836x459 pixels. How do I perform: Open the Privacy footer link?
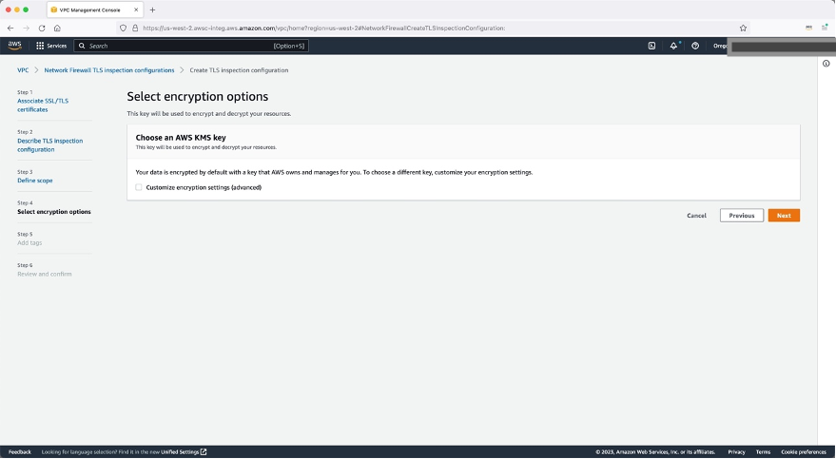pos(736,452)
